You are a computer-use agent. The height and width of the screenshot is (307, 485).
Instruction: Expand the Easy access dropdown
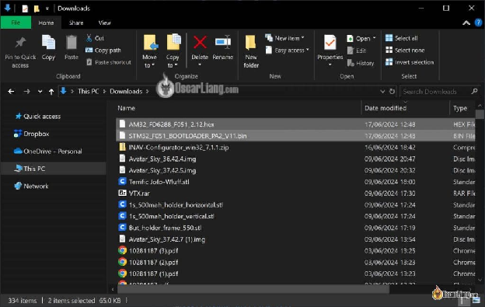(x=287, y=50)
